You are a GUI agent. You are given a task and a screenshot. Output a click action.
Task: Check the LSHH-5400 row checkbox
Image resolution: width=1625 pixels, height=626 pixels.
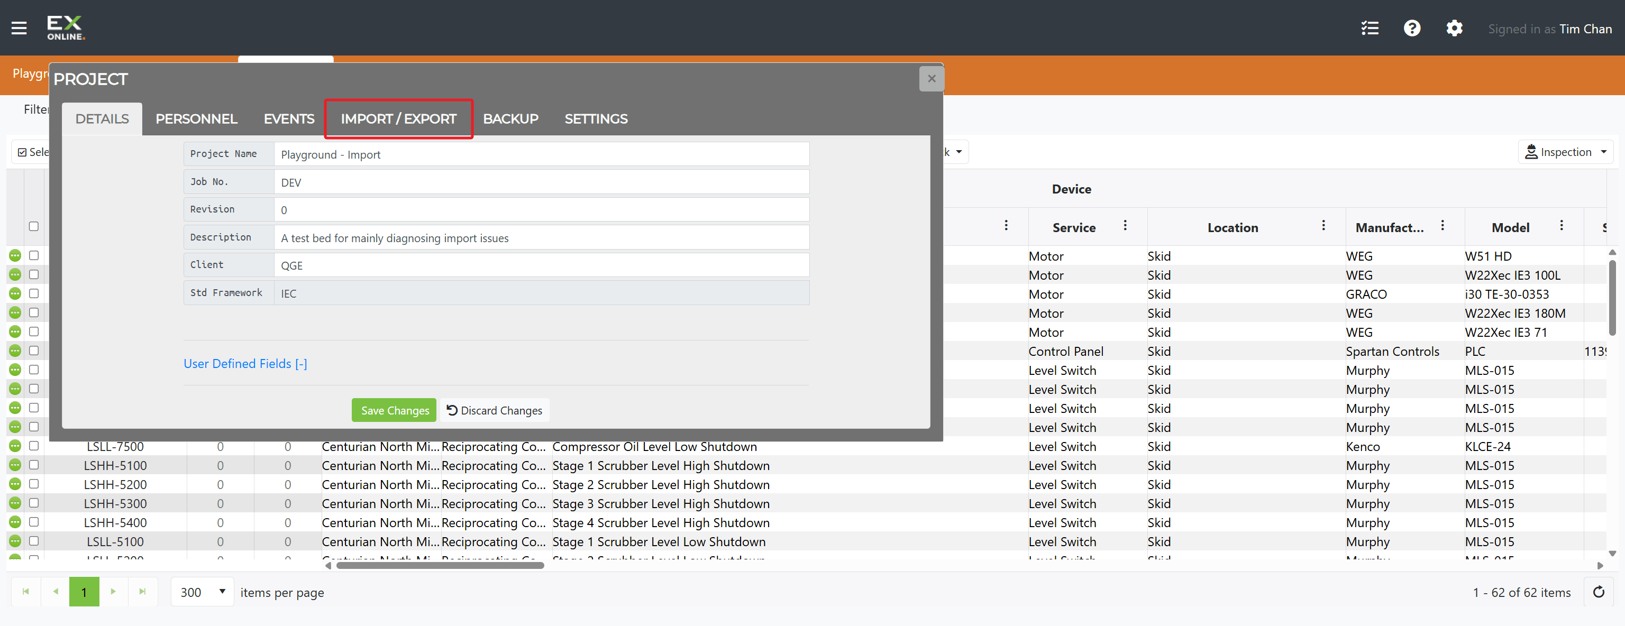(x=33, y=522)
